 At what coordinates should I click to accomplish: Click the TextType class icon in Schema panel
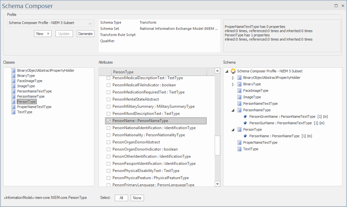(239, 149)
